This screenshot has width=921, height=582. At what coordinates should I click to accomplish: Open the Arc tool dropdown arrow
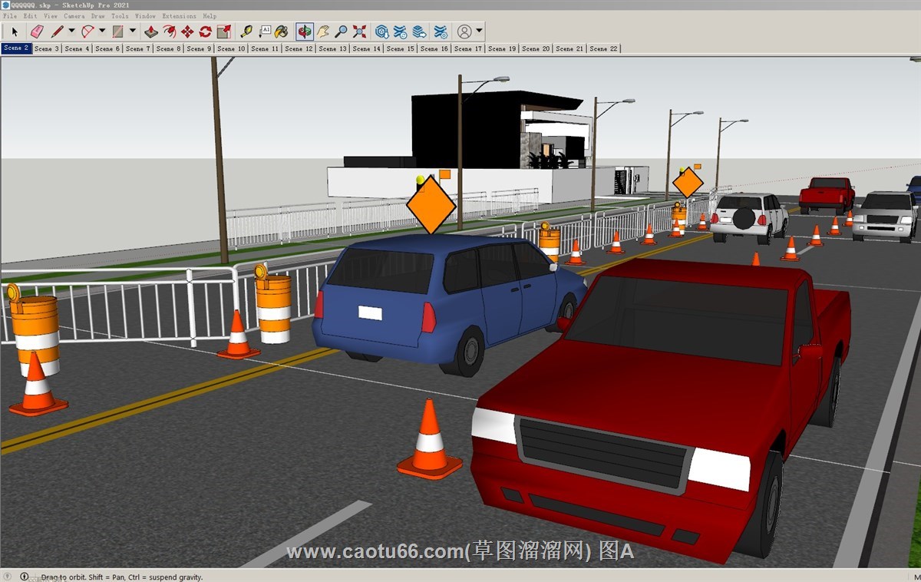102,31
